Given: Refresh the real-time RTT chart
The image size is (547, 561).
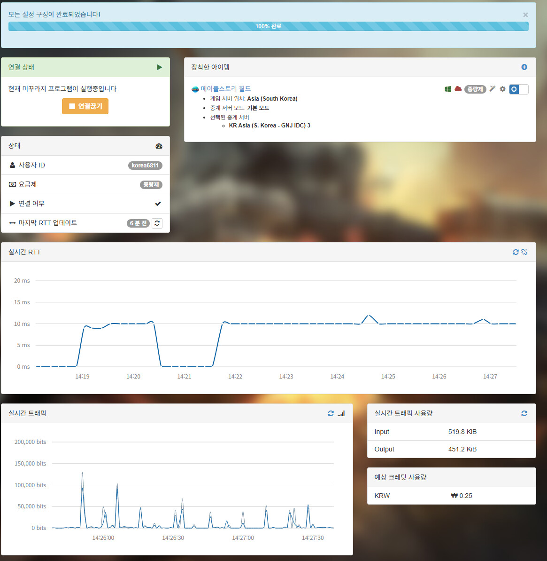Looking at the screenshot, I should pyautogui.click(x=516, y=252).
